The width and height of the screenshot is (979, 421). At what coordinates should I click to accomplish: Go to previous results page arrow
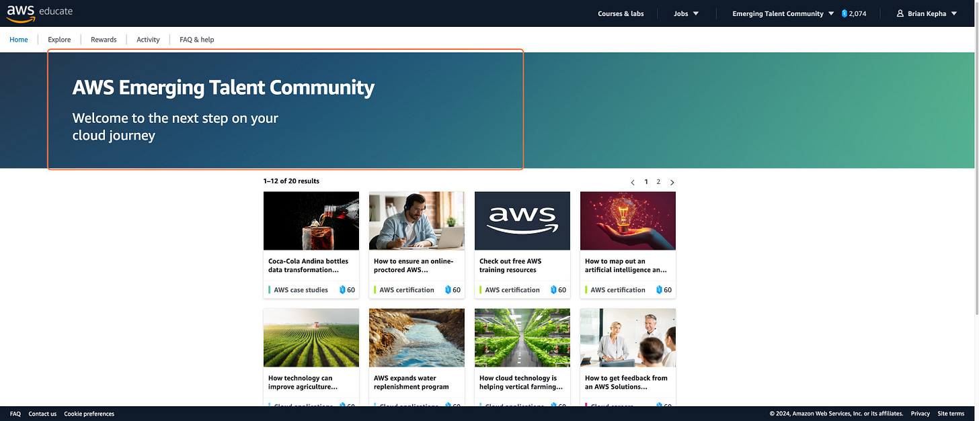pyautogui.click(x=633, y=183)
